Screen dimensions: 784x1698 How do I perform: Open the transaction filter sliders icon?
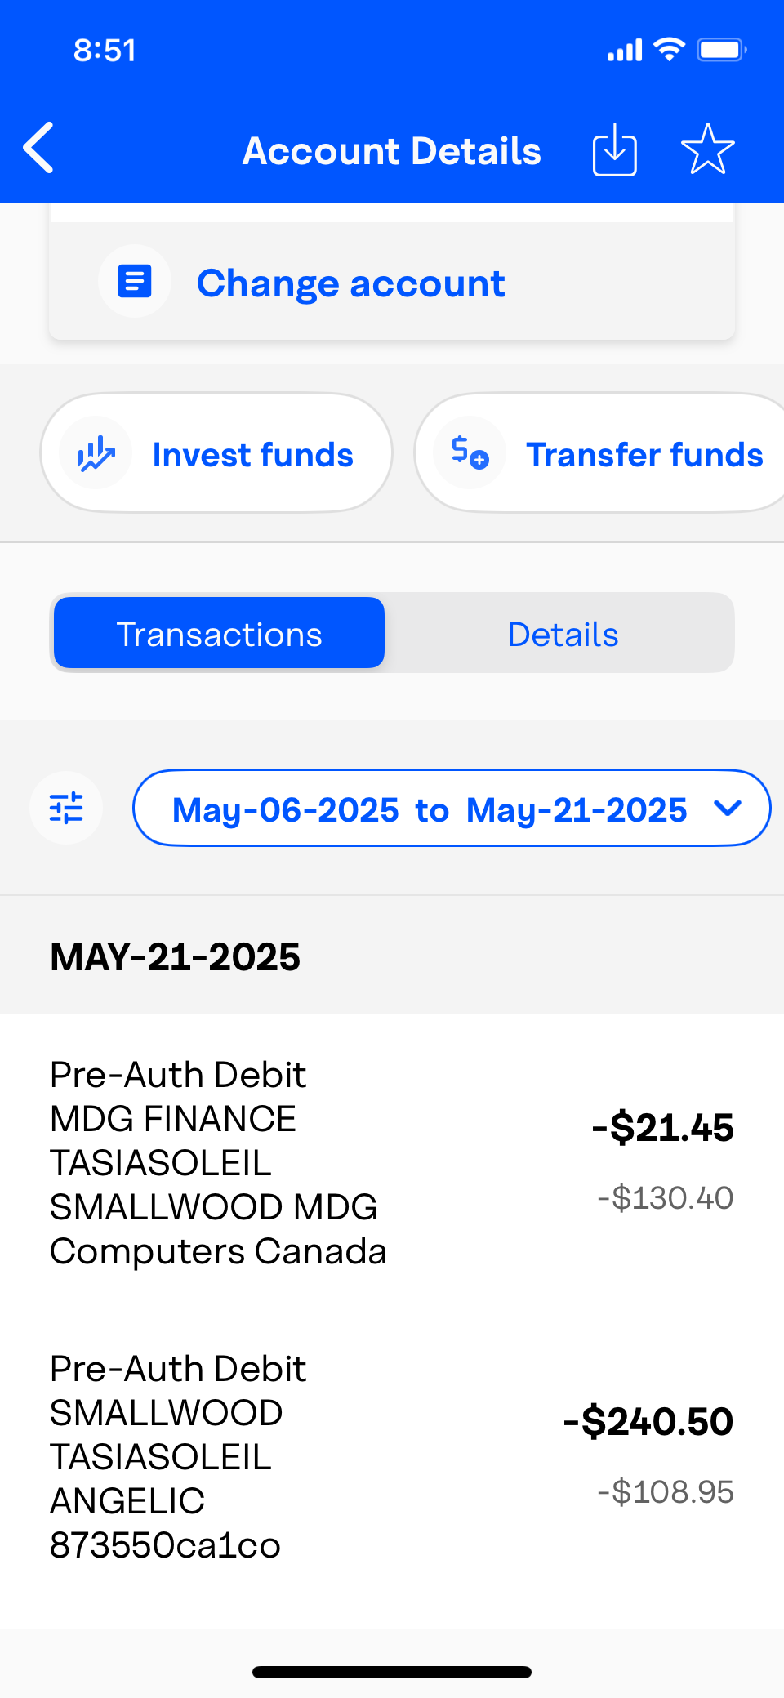click(66, 808)
